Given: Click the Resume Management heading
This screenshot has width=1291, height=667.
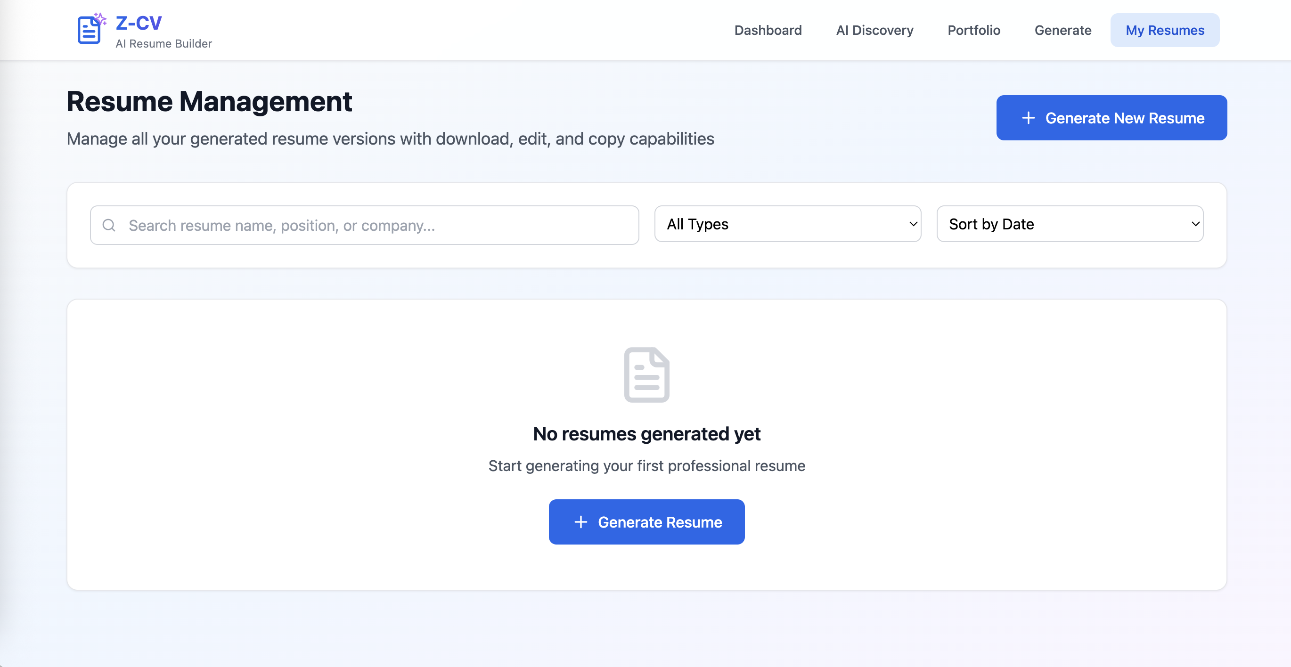Looking at the screenshot, I should 209,102.
